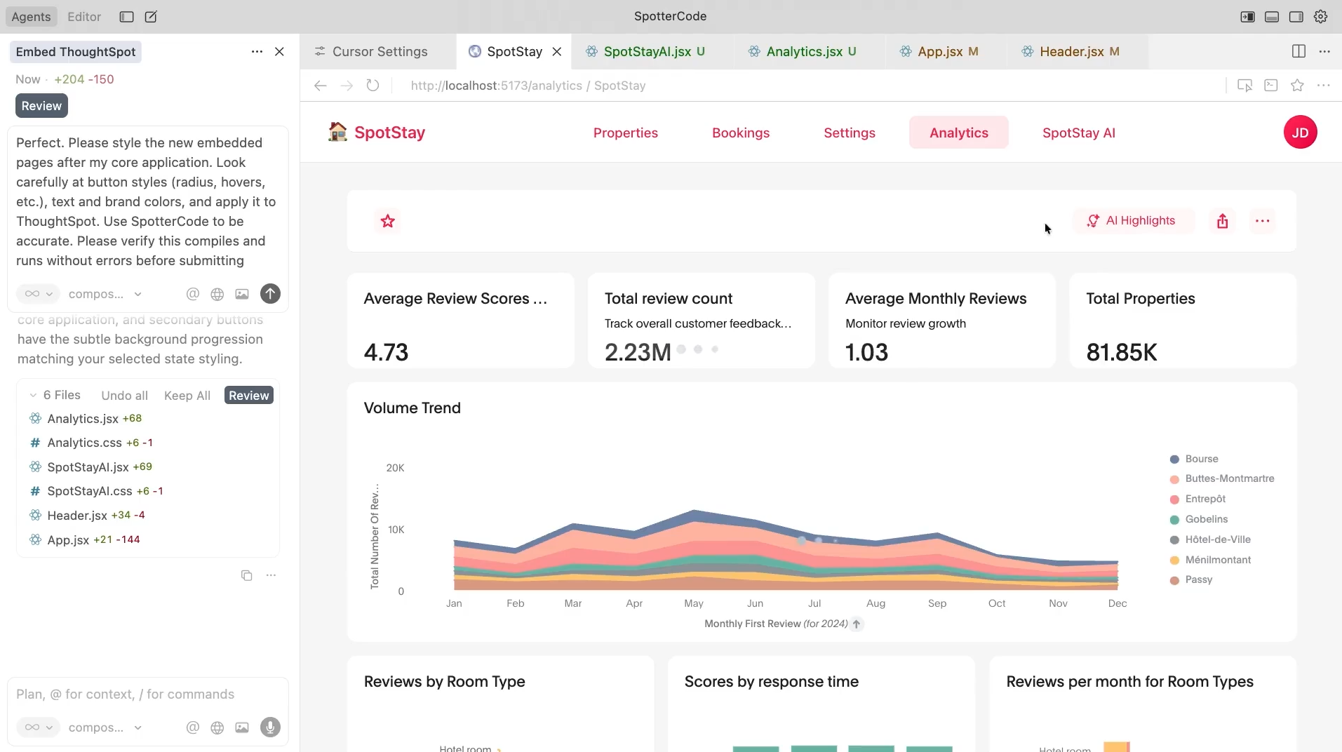Click the send arrow button in prompt box
Viewport: 1342px width, 752px height.
point(270,294)
